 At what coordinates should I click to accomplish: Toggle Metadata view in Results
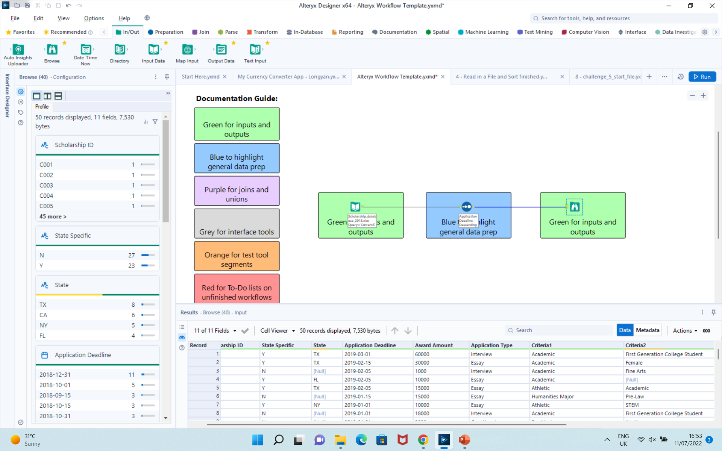click(648, 330)
